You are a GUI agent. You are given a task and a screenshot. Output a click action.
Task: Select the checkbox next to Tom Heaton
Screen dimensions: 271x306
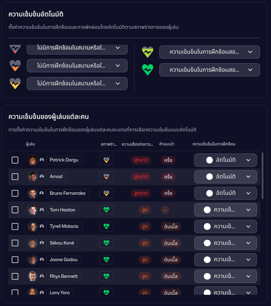click(15, 210)
